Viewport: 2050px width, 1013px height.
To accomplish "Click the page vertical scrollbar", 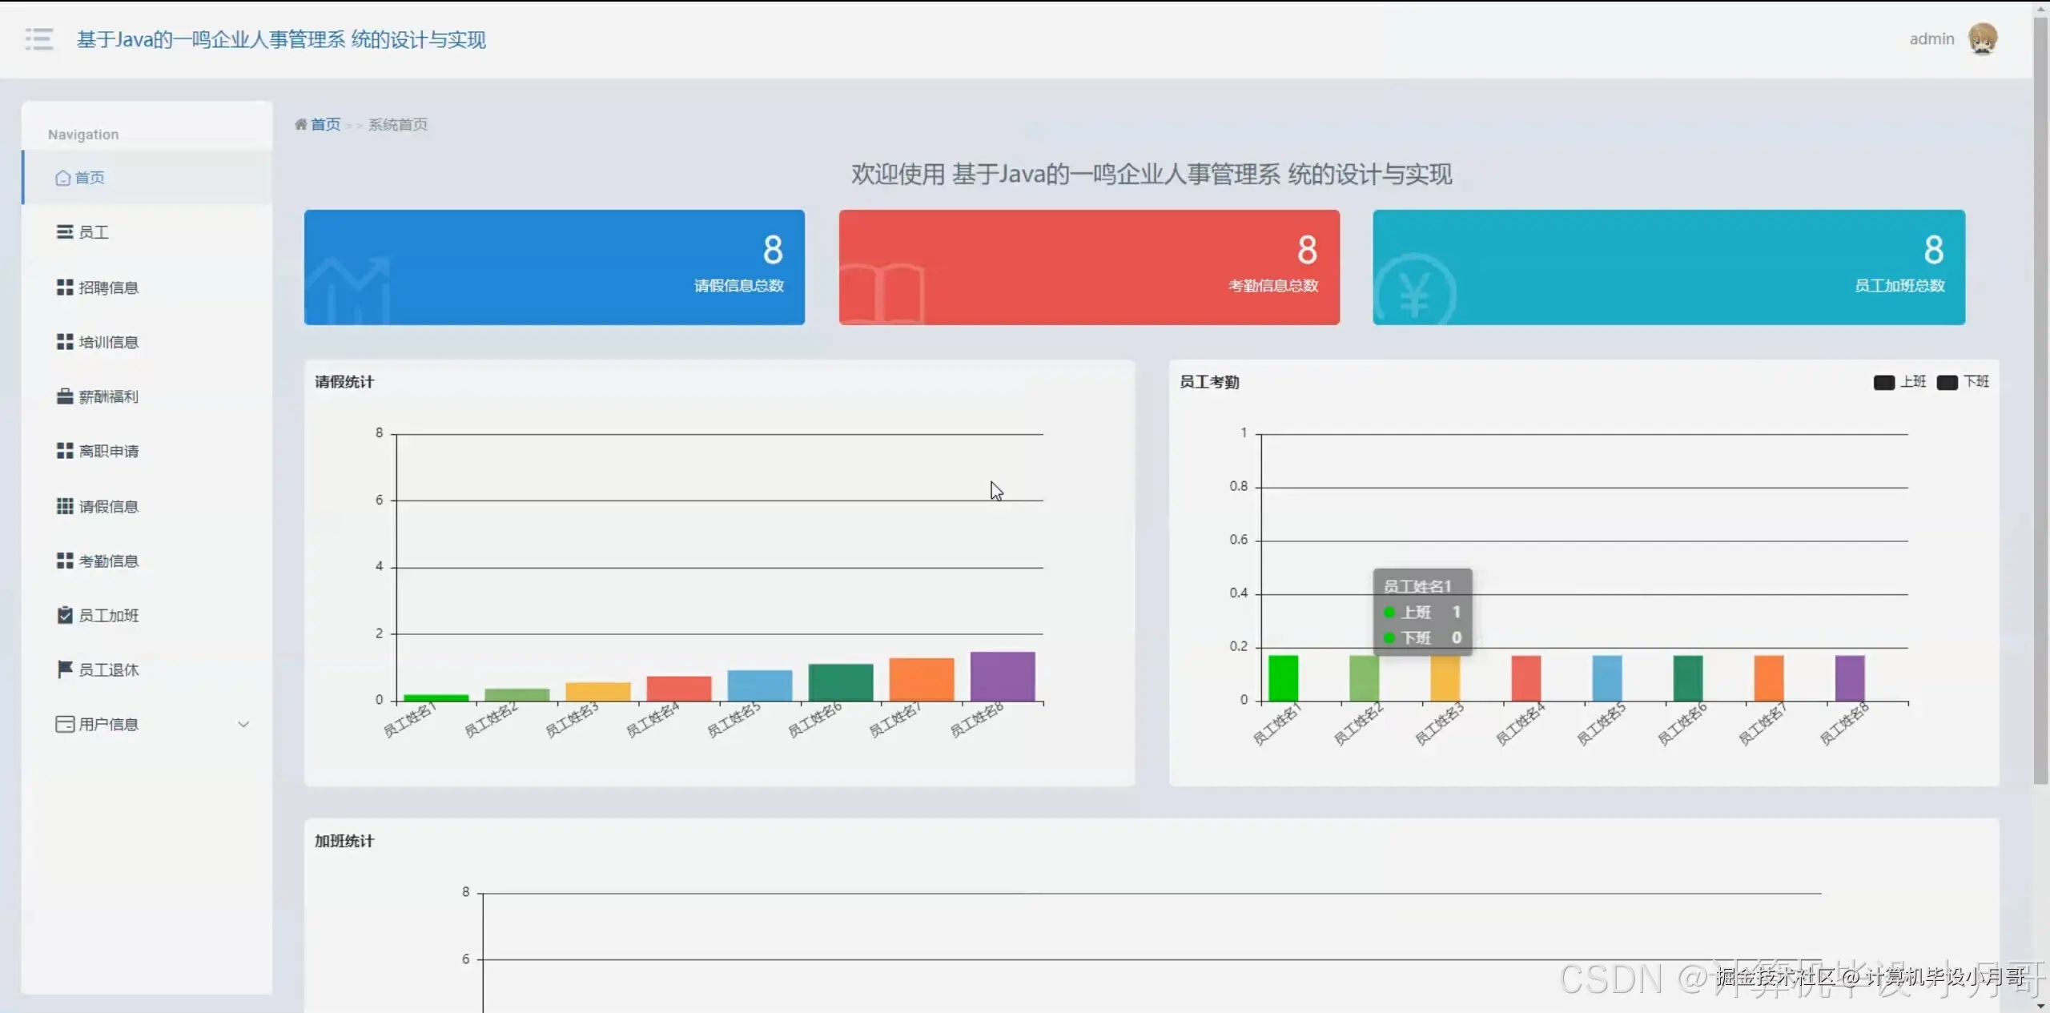I will [x=2040, y=400].
